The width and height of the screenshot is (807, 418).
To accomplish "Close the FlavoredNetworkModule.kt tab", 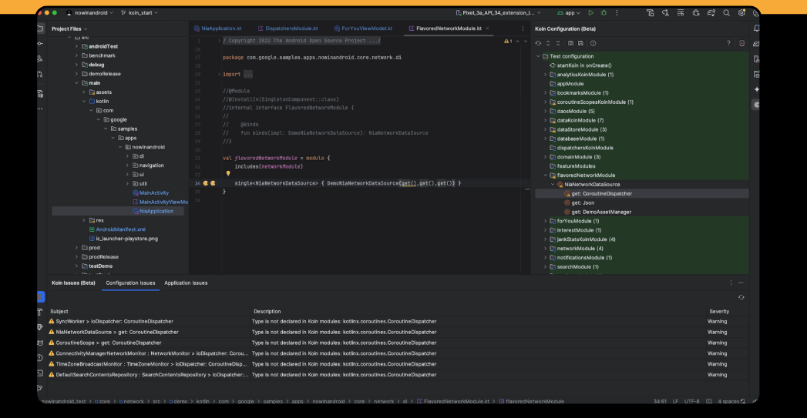I will [487, 28].
